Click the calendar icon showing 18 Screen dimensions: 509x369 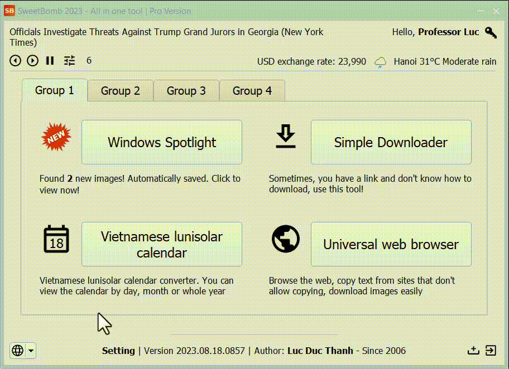point(56,240)
